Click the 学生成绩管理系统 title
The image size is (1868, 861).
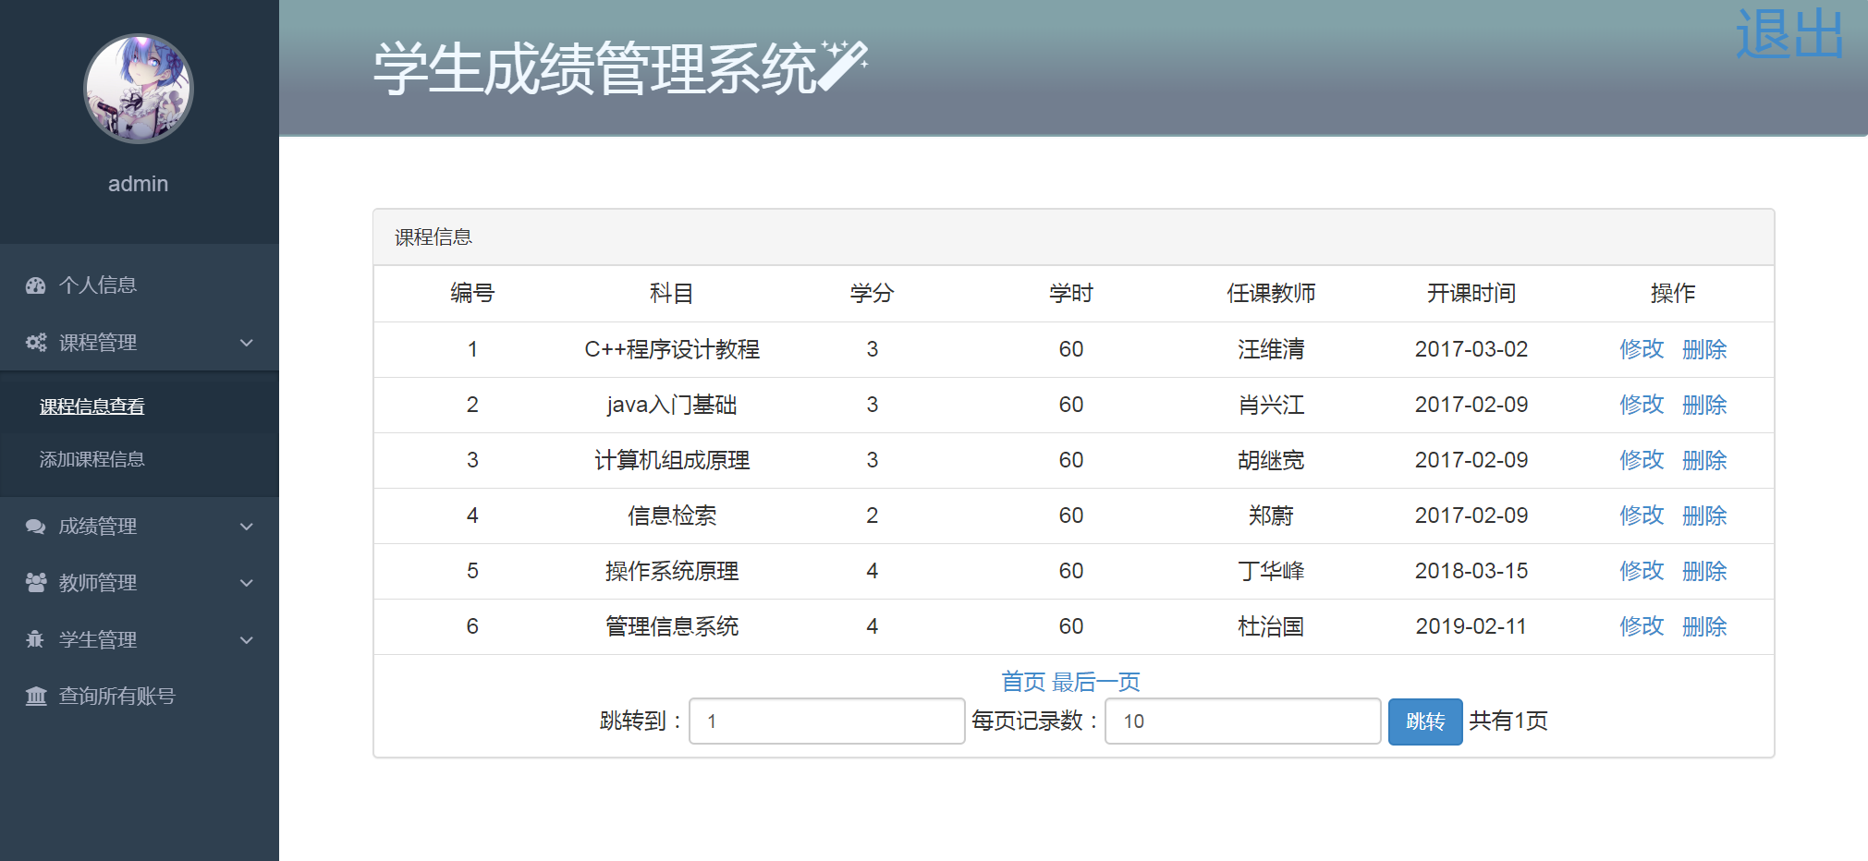click(595, 68)
